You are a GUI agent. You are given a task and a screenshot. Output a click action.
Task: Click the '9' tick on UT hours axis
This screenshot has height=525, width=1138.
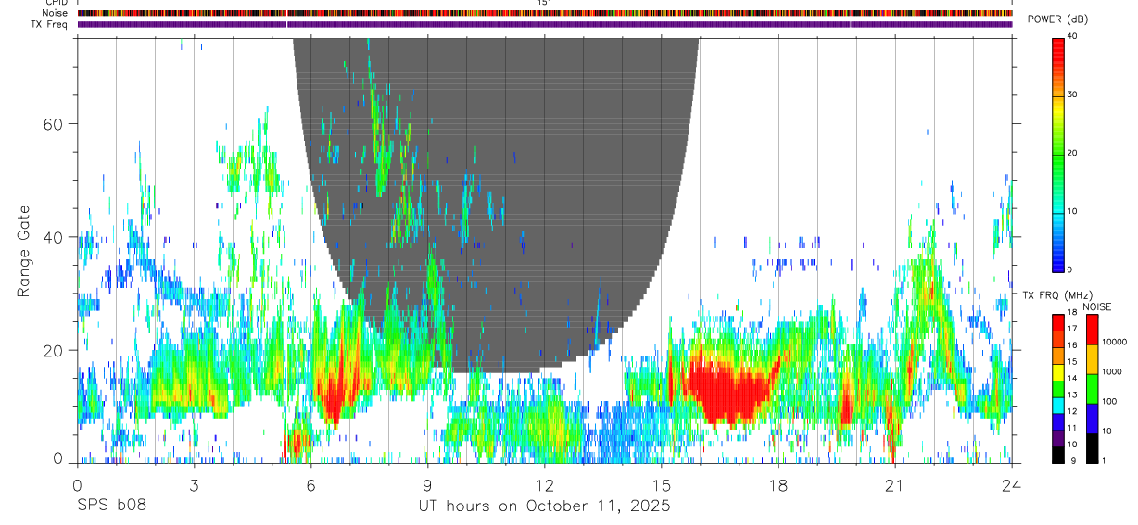point(427,484)
